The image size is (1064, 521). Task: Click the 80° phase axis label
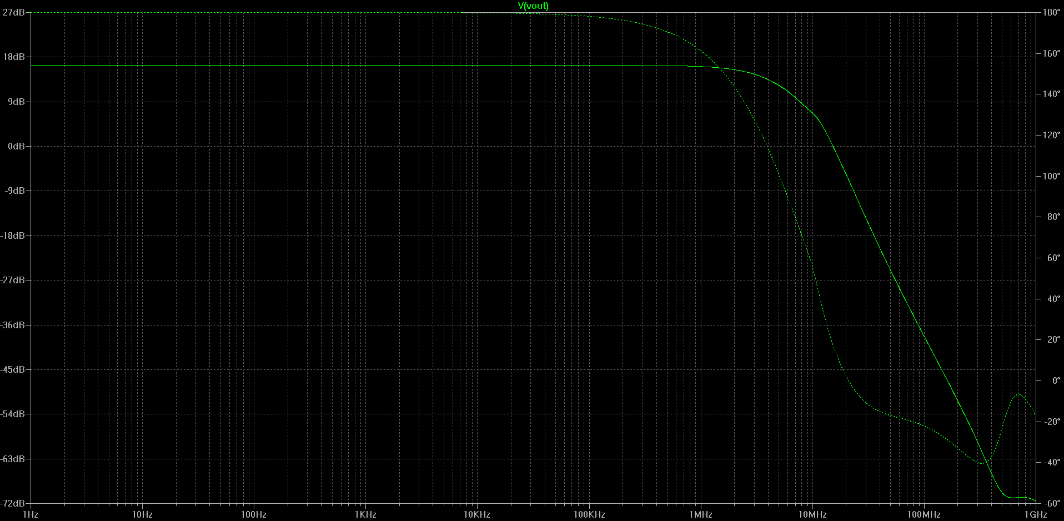click(x=1053, y=217)
